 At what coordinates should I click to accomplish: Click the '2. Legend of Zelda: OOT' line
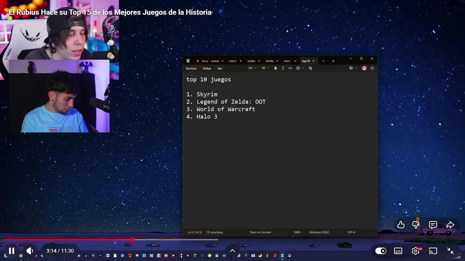226,102
